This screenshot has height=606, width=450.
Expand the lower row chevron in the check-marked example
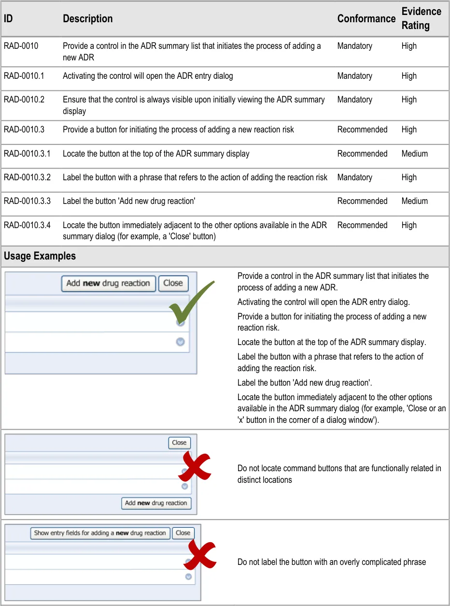coord(181,342)
